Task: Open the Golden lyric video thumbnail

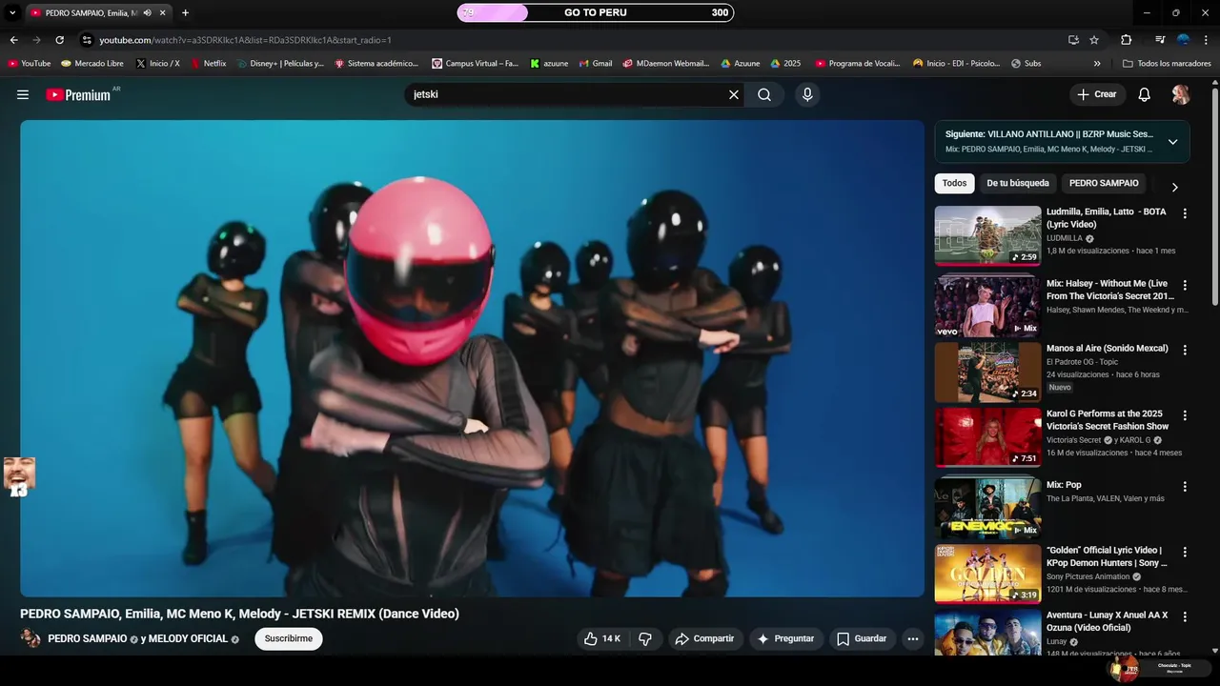Action: [987, 574]
